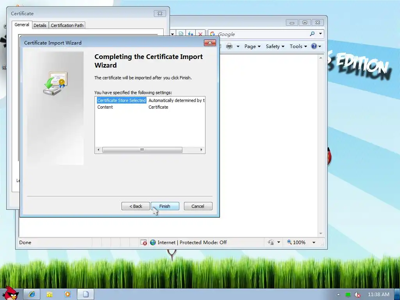Expand the Print dropdown arrow
The width and height of the screenshot is (400, 300).
(x=238, y=46)
